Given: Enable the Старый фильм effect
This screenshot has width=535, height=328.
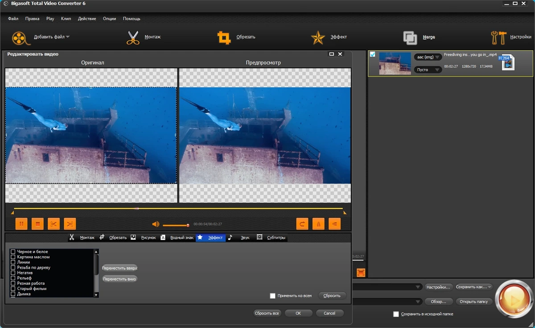Looking at the screenshot, I should click(x=13, y=289).
